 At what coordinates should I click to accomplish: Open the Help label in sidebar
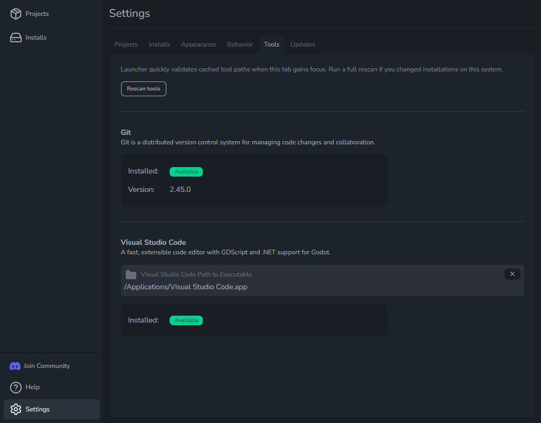pyautogui.click(x=32, y=387)
